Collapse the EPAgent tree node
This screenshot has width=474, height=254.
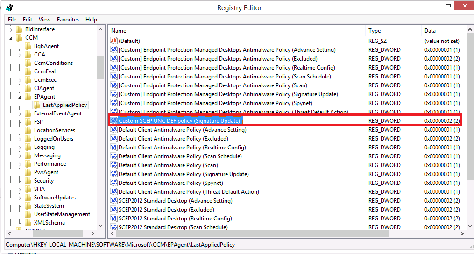(20, 97)
